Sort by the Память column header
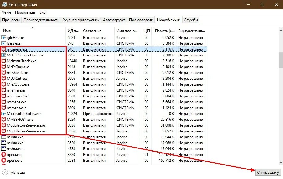This screenshot has width=283, height=179. [164, 31]
